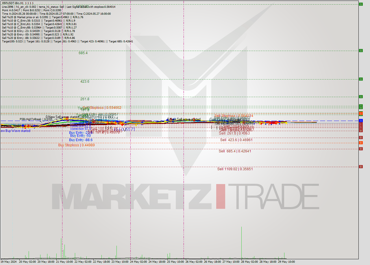Select Sell Stoploss | 0.564014 label
Viewport: 370px width, 265px height.
pyautogui.click(x=234, y=116)
